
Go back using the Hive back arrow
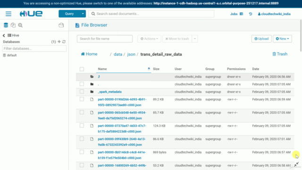[x=4, y=35]
